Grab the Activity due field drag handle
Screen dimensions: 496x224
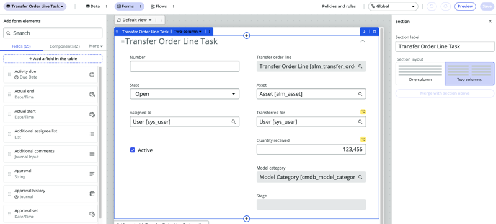click(9, 74)
